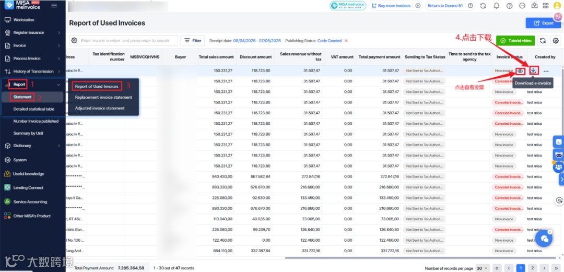Screen dimensions: 564x272
Task: Open the notification bell
Action: tap(497, 6)
